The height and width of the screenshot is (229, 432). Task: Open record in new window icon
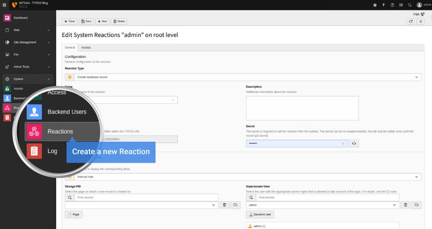pyautogui.click(x=411, y=21)
